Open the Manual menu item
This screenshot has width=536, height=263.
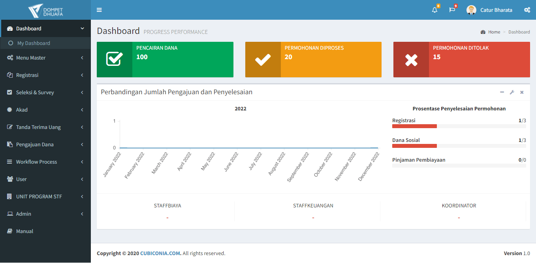pos(24,231)
